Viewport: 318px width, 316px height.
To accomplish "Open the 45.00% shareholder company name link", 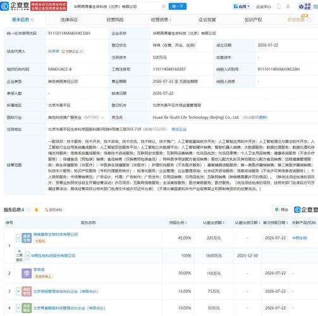I will pyautogui.click(x=56, y=234).
